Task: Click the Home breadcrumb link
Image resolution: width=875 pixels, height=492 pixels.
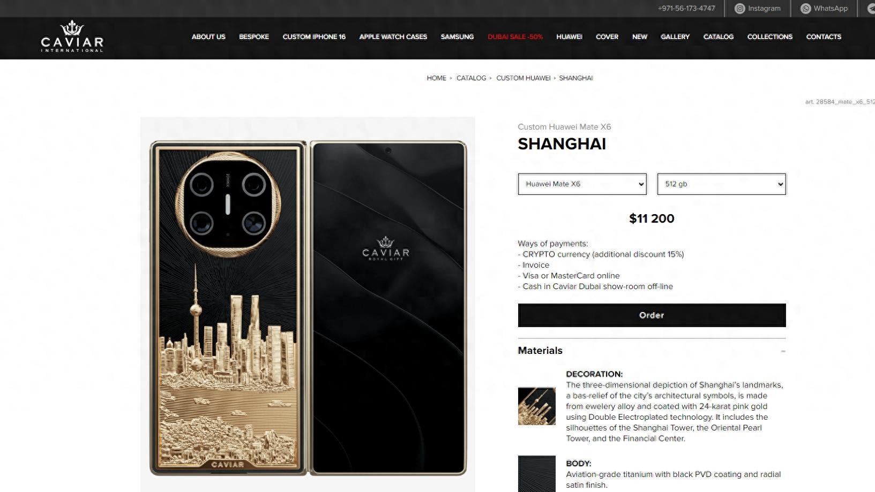Action: coord(436,78)
